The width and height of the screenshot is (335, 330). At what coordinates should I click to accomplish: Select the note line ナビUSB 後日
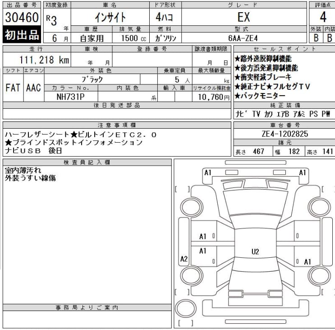coord(33,151)
